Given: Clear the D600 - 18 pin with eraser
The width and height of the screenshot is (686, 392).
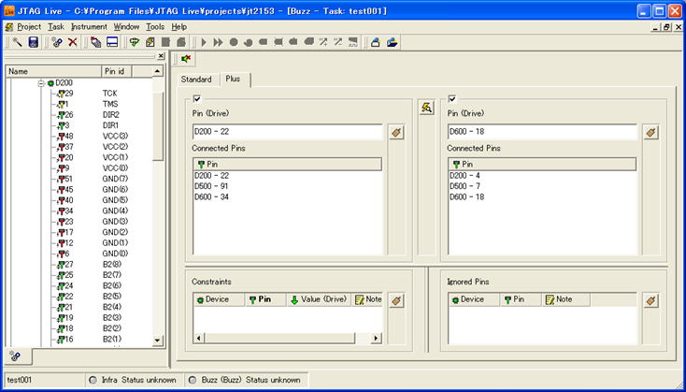Looking at the screenshot, I should tap(651, 132).
